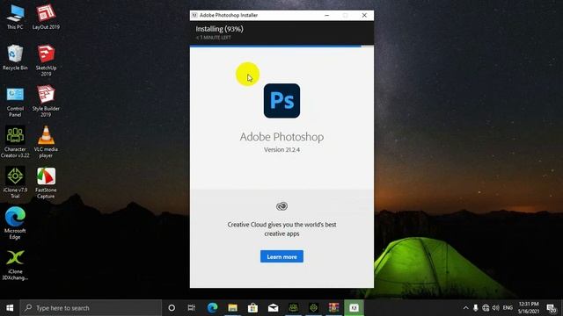Select LayOut 2019 desktop icon
563x316 pixels.
tap(46, 18)
